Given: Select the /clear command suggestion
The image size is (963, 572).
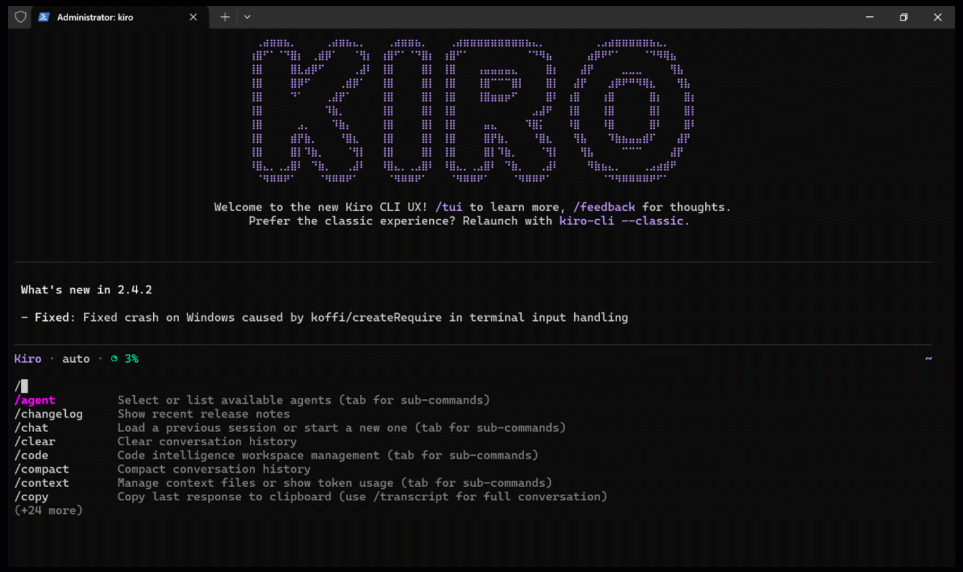Looking at the screenshot, I should coord(34,442).
